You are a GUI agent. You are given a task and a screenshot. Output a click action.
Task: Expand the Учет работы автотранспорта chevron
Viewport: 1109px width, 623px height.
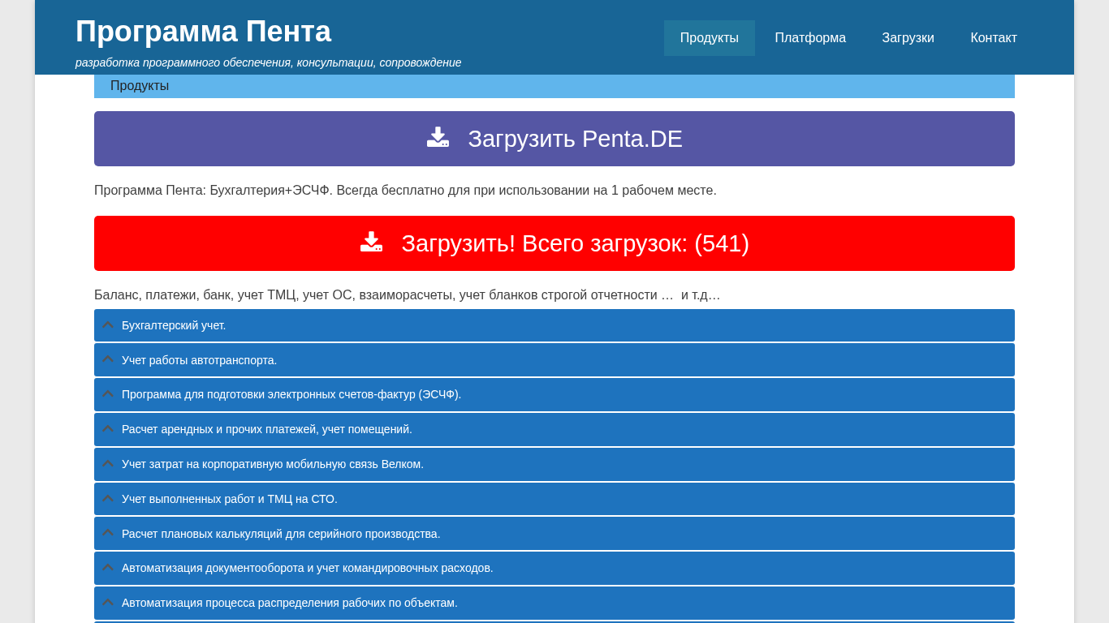[108, 359]
